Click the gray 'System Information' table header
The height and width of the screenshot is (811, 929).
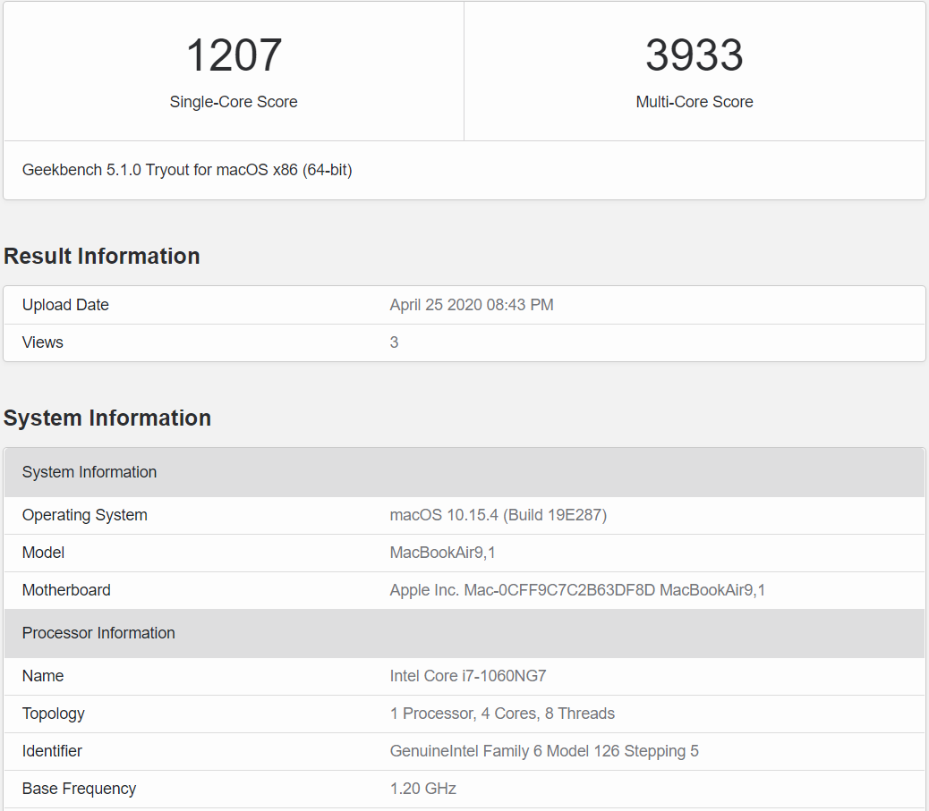click(x=464, y=472)
